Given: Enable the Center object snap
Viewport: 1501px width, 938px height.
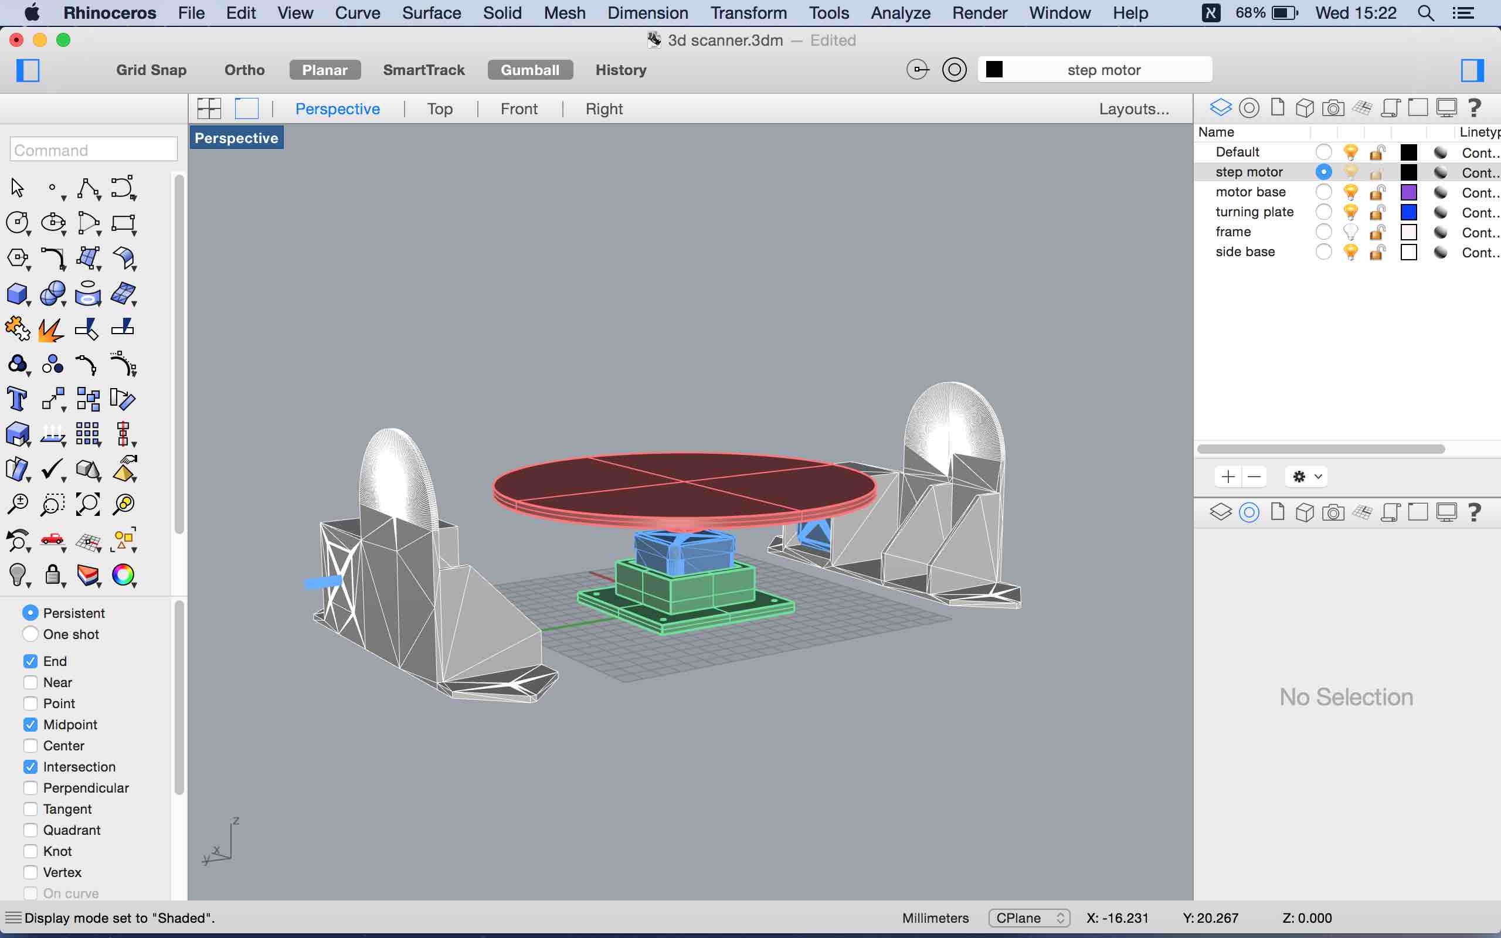Looking at the screenshot, I should [30, 746].
